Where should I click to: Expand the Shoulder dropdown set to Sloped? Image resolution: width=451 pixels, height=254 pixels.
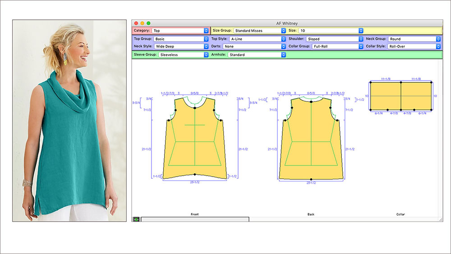335,39
